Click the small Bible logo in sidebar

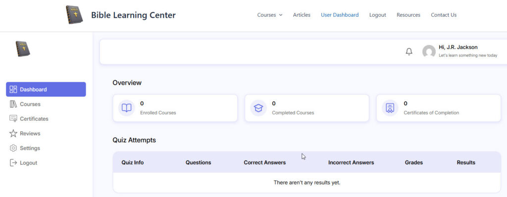pos(23,49)
